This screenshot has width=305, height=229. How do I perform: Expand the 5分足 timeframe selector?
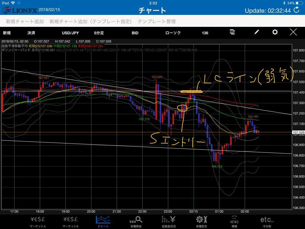pos(99,33)
